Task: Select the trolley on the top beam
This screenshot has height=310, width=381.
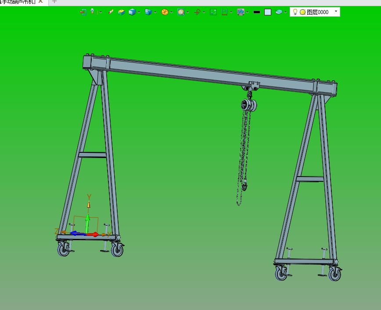Action: tap(252, 87)
